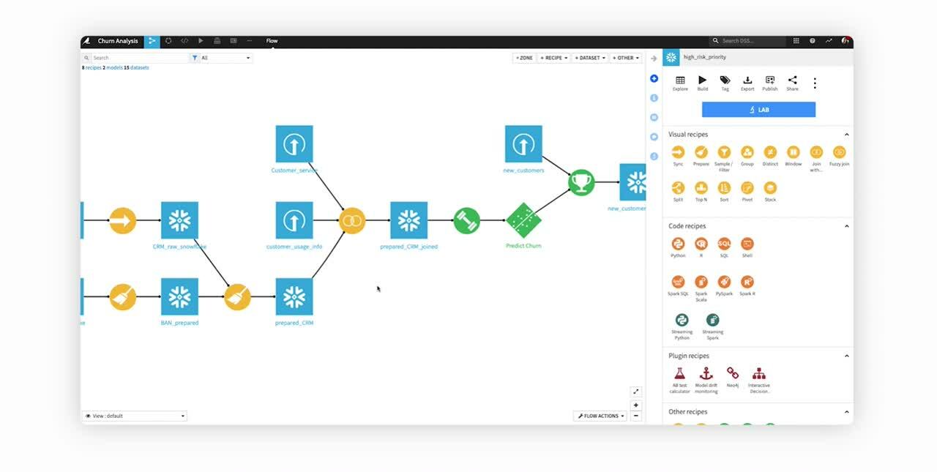Image resolution: width=937 pixels, height=472 pixels.
Task: Publish the selected dataset
Action: point(770,83)
